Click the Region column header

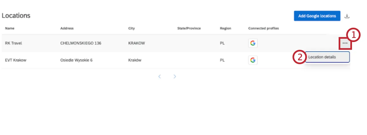tap(225, 28)
